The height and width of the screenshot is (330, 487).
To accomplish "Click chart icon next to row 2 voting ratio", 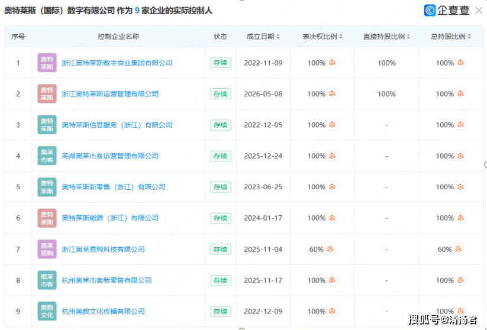I will [x=332, y=93].
